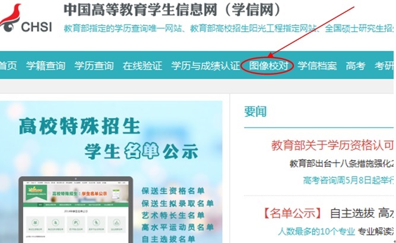Click the CHSI bird logo
Viewport: 396px width, 243px height.
(26, 18)
